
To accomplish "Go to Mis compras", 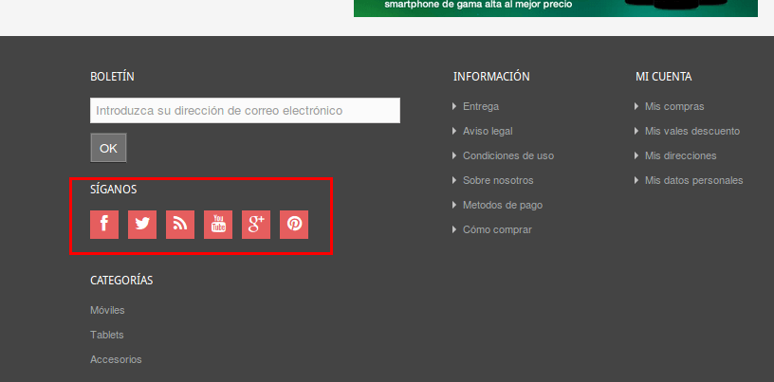I will (674, 106).
